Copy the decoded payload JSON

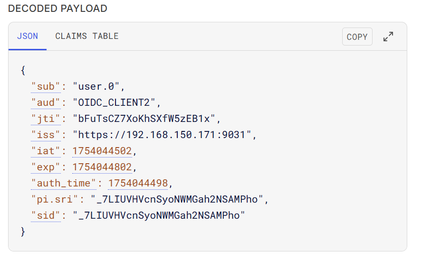click(x=357, y=37)
